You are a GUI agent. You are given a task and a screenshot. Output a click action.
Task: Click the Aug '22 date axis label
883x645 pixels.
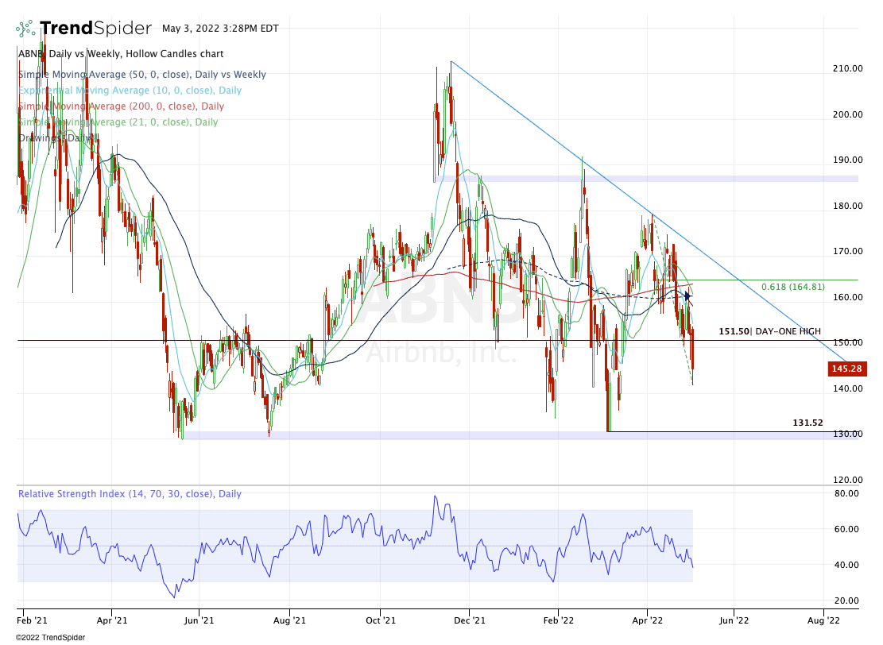tap(823, 621)
